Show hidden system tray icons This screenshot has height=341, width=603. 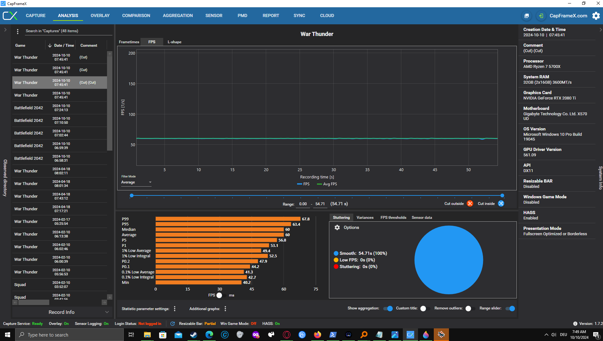(546, 335)
